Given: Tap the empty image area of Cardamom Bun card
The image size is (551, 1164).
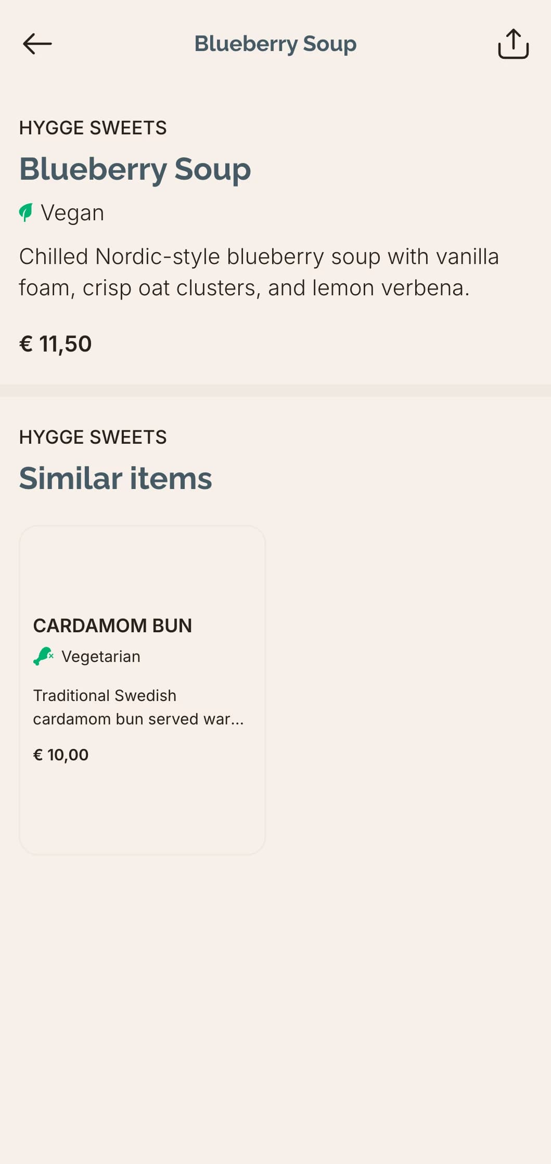Looking at the screenshot, I should point(142,569).
